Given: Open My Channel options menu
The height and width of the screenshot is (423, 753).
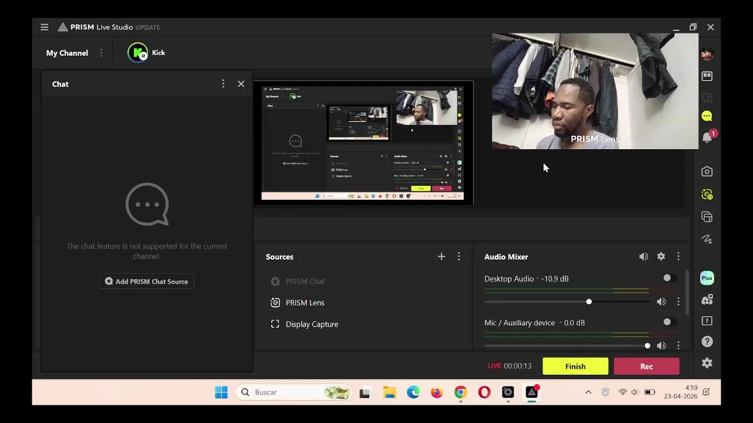Looking at the screenshot, I should [101, 53].
